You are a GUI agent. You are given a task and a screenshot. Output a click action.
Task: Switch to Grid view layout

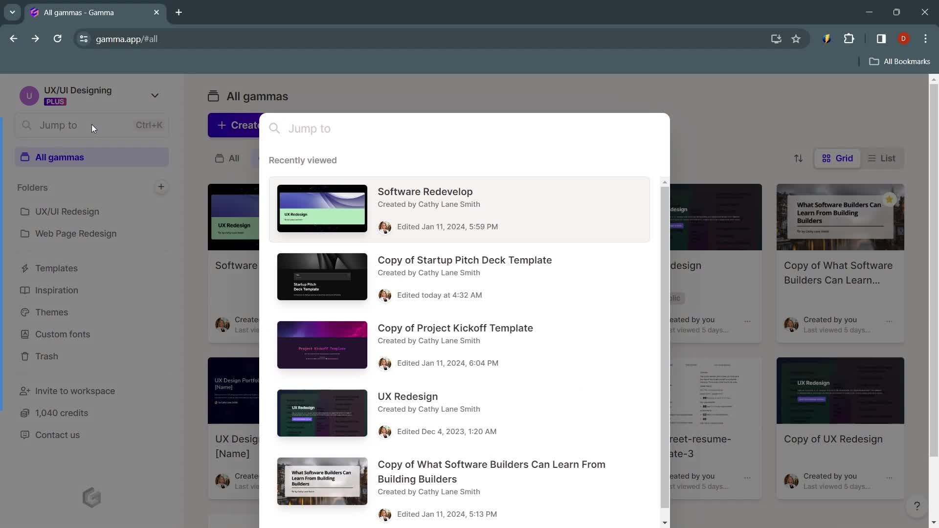[838, 158]
